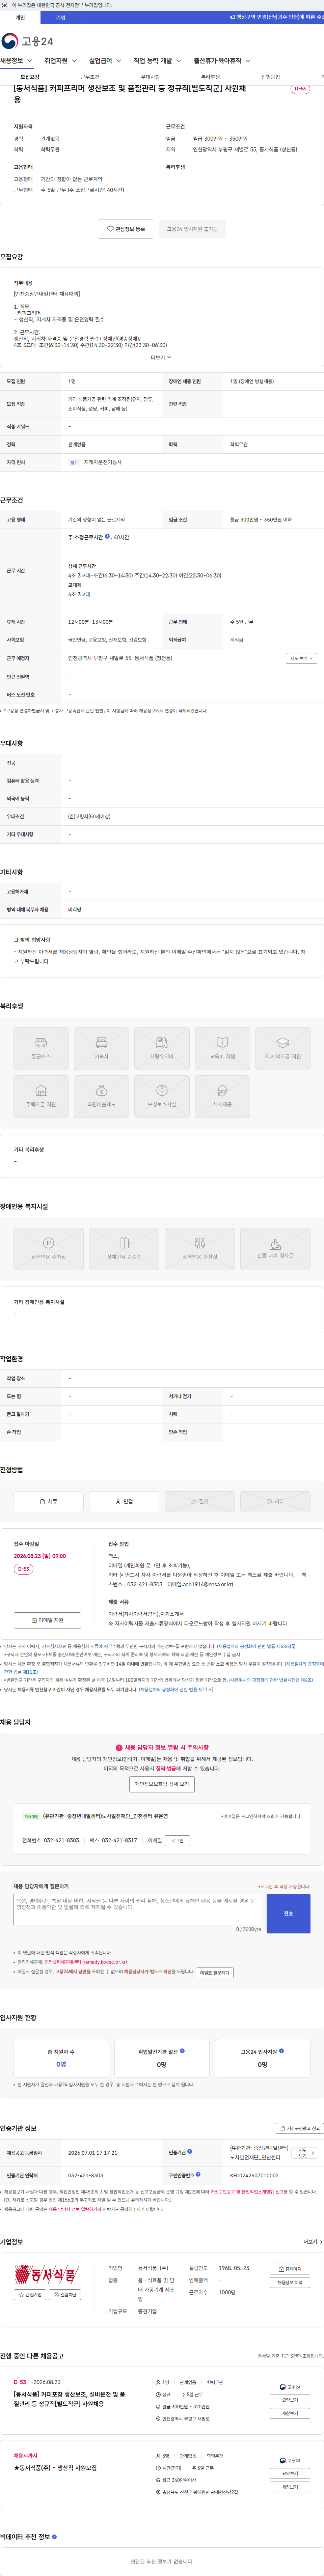
Task: Click the 건물 내부 경사로 icon
Action: [x=275, y=1249]
